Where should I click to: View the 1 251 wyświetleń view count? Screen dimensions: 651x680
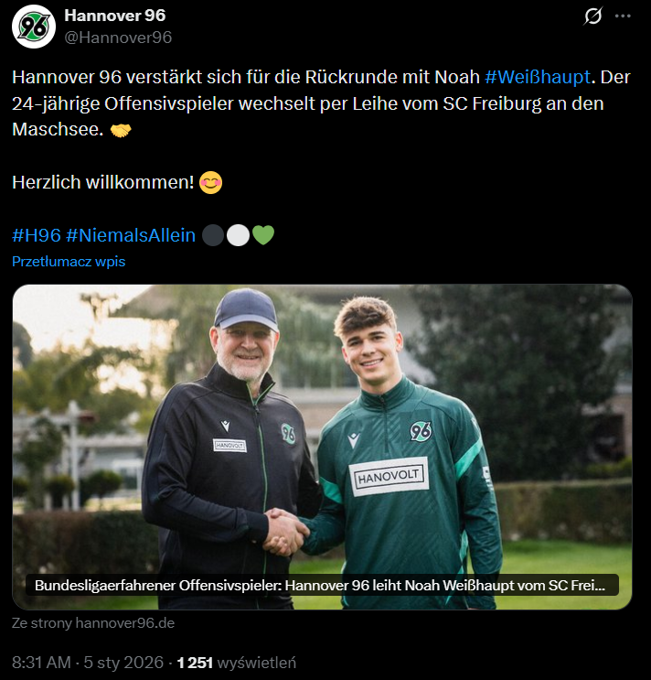tap(237, 663)
